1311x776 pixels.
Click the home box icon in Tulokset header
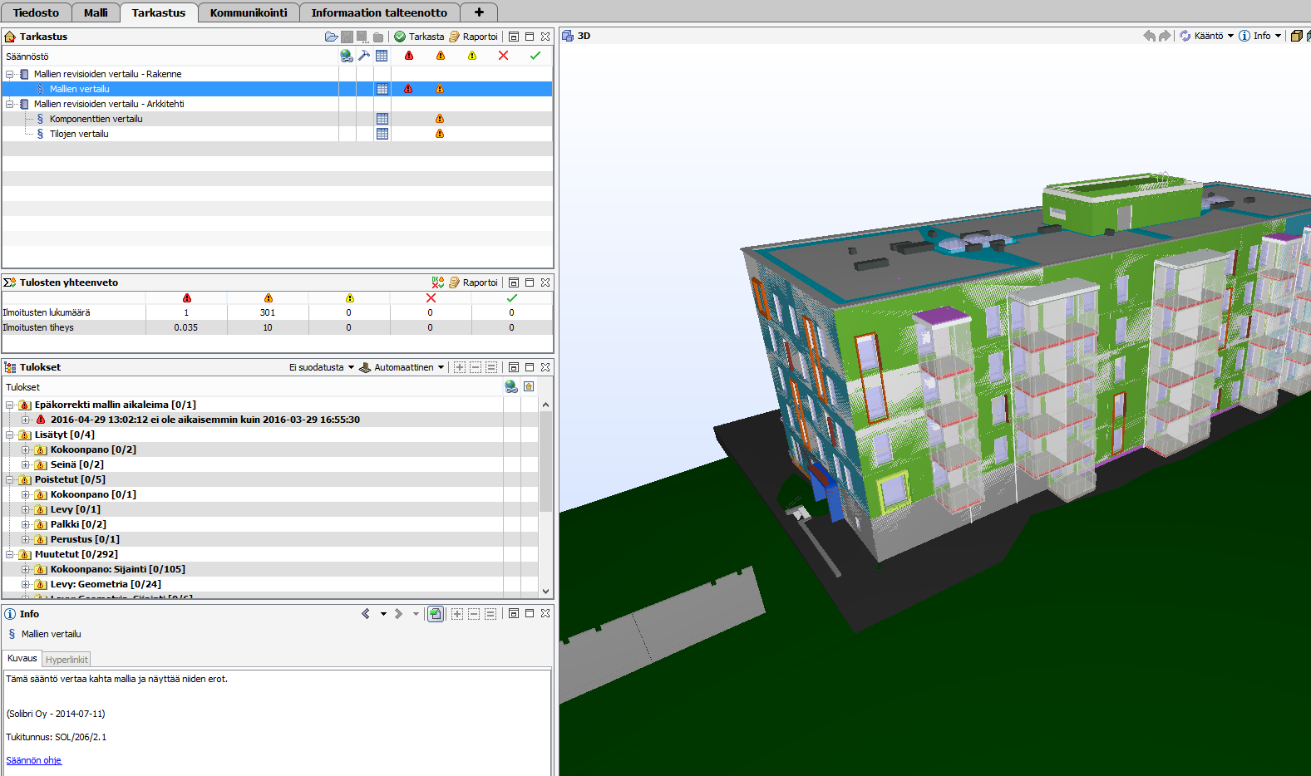(x=529, y=386)
